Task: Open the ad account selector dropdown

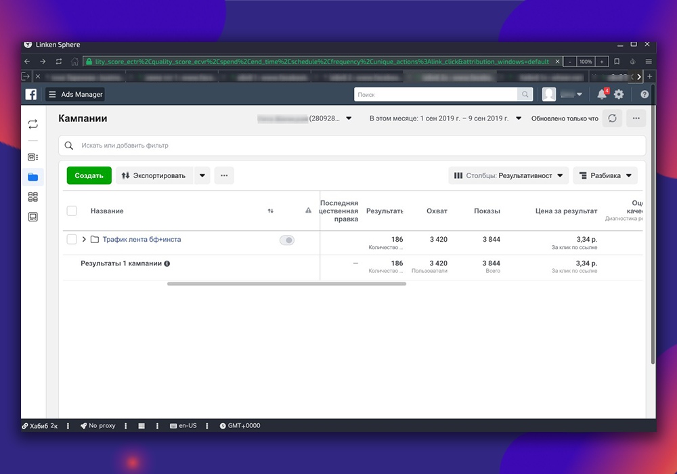Action: pos(349,118)
